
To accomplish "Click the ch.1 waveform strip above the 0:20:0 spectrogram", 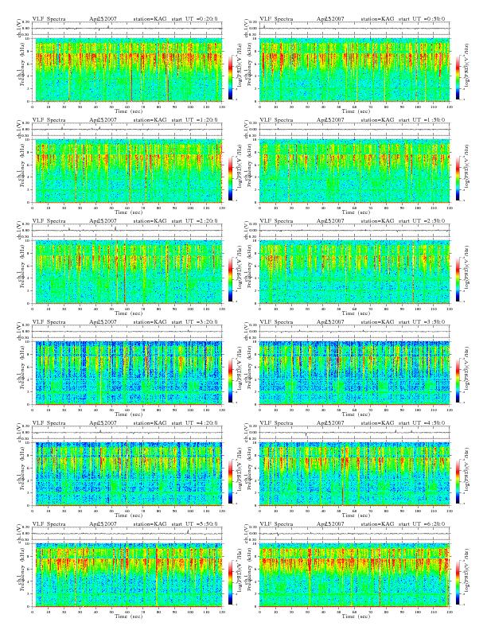I will [x=127, y=29].
